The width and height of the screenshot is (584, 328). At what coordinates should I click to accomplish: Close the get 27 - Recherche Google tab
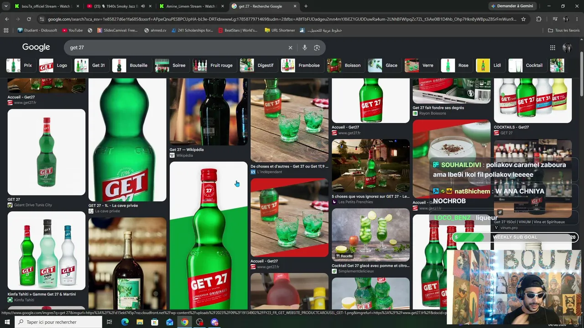(295, 6)
